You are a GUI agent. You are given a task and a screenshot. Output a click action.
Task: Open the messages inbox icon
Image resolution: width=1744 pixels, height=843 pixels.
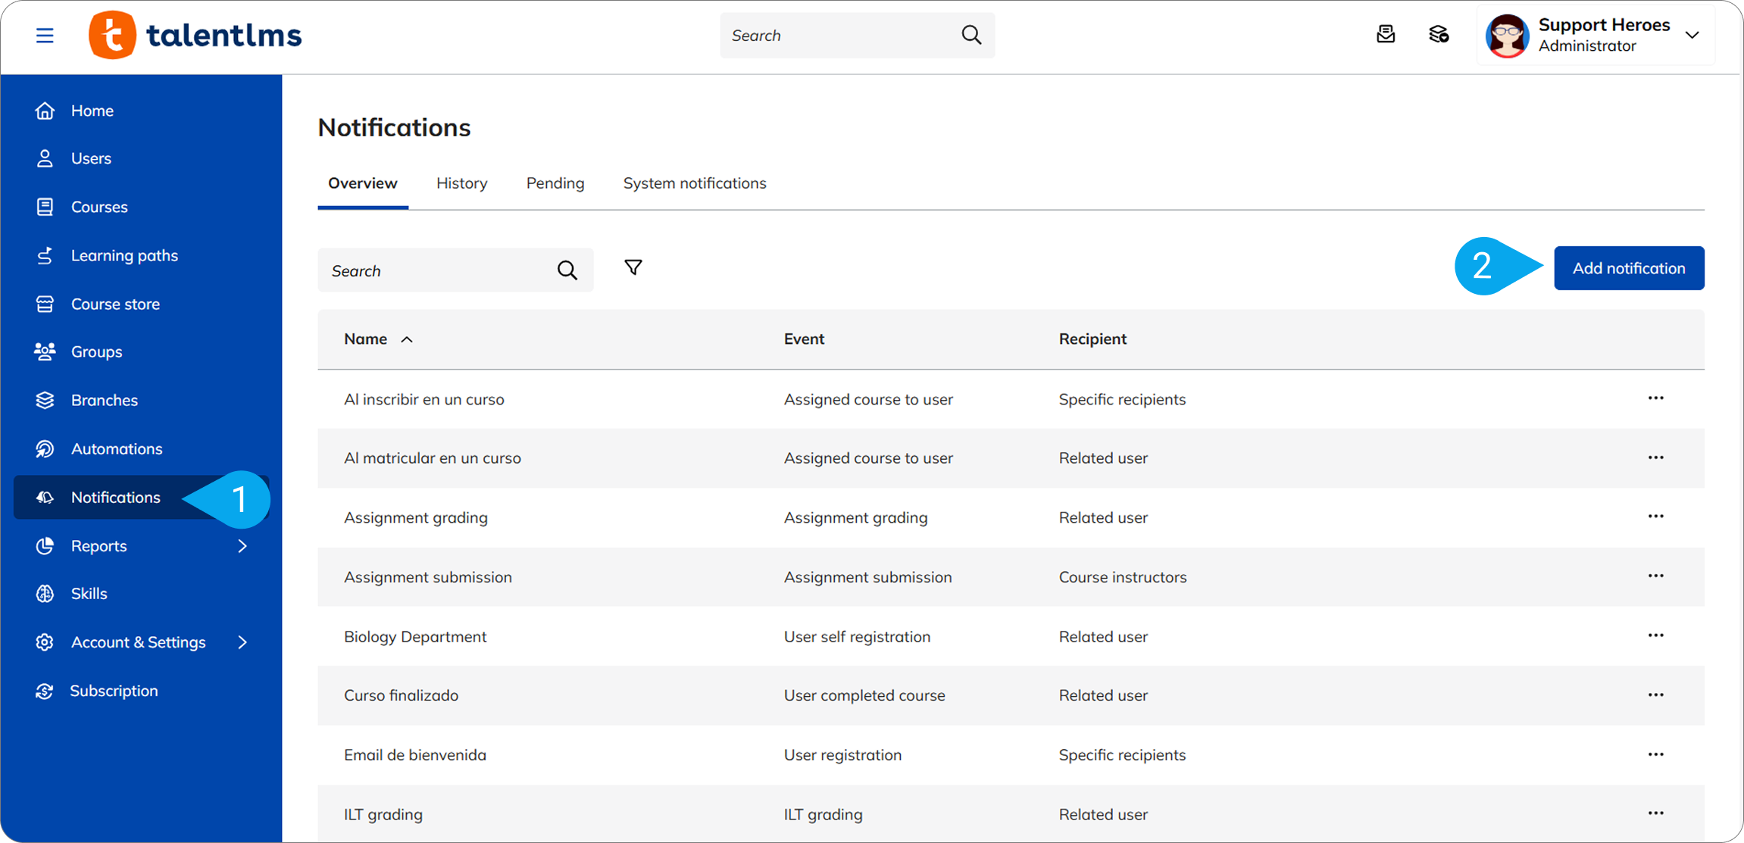click(1385, 35)
